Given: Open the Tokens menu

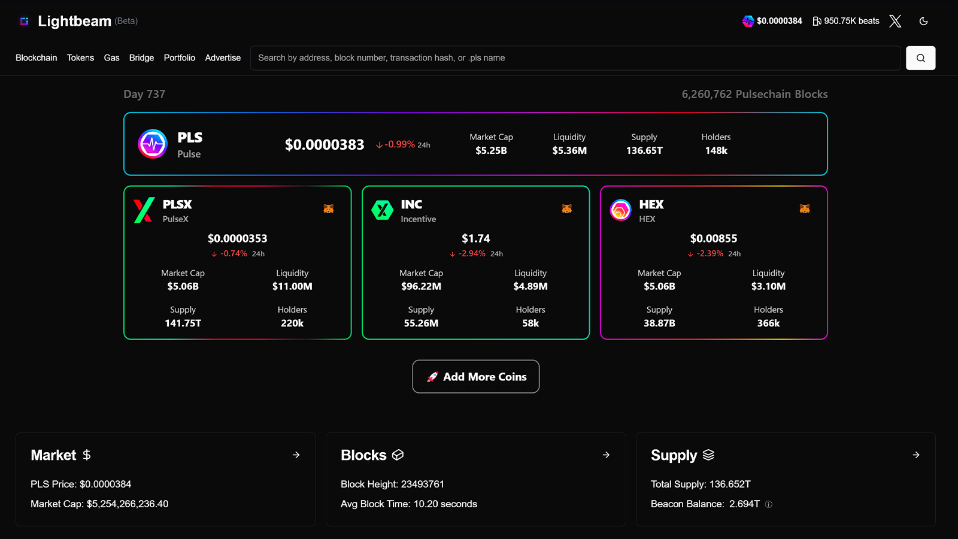Looking at the screenshot, I should 80,57.
